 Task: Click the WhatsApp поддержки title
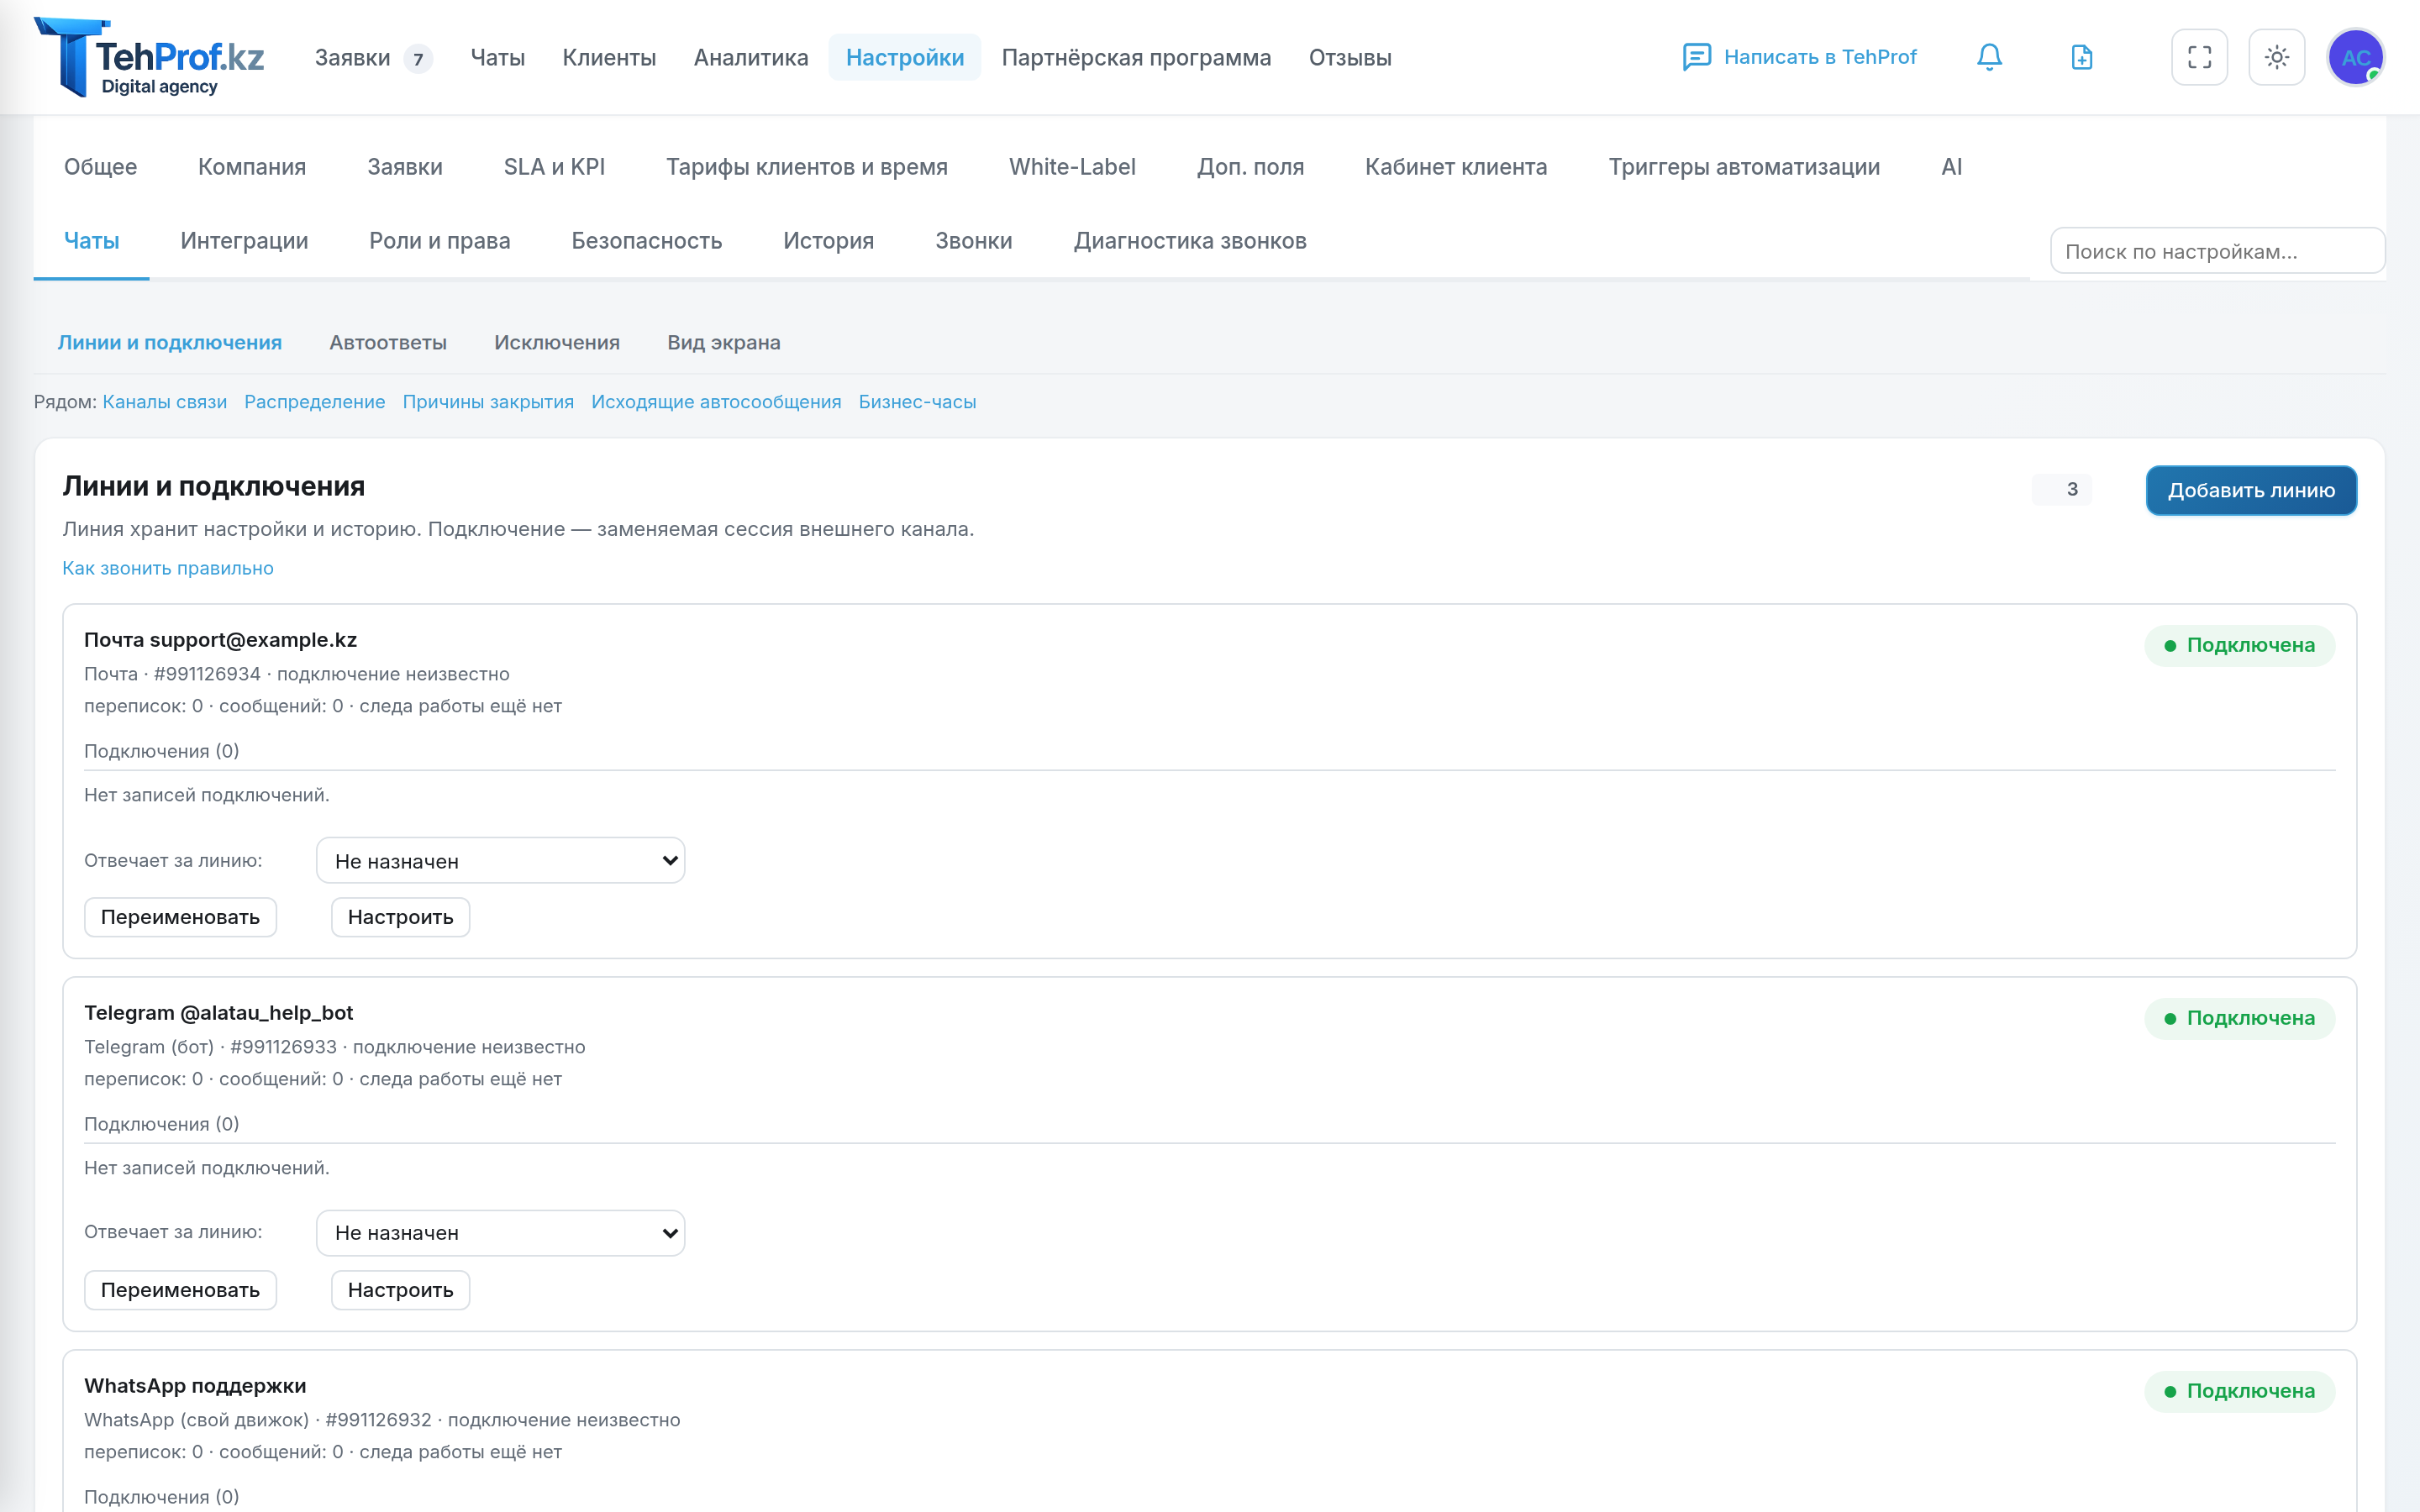click(x=195, y=1386)
